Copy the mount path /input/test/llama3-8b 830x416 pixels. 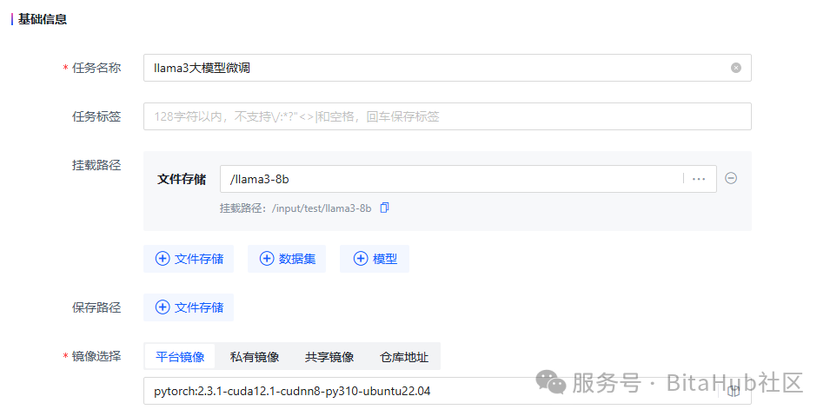click(x=384, y=208)
